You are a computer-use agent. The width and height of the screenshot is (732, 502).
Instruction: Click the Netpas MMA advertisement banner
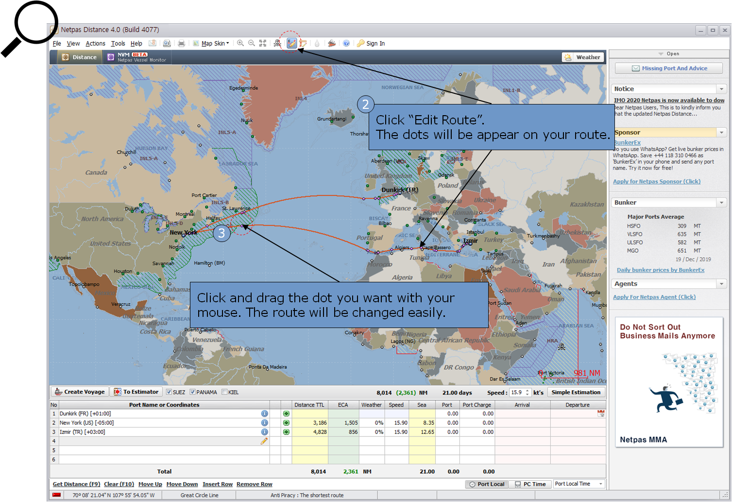pos(669,382)
